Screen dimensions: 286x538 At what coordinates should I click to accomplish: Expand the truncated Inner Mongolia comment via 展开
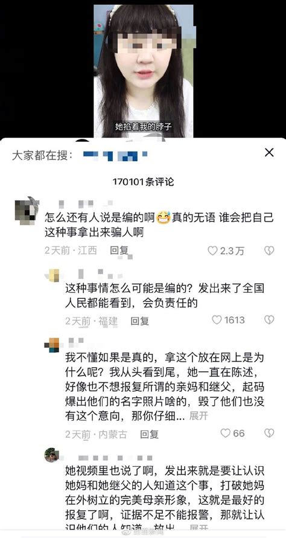(x=199, y=416)
